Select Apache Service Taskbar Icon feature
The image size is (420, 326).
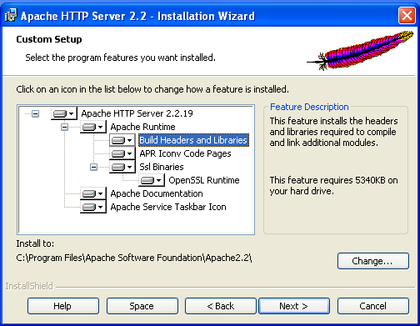pos(168,207)
